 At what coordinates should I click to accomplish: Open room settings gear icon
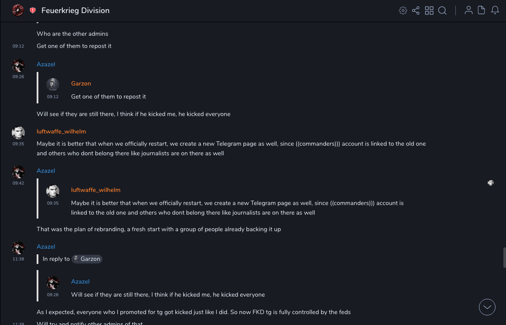[x=403, y=10]
